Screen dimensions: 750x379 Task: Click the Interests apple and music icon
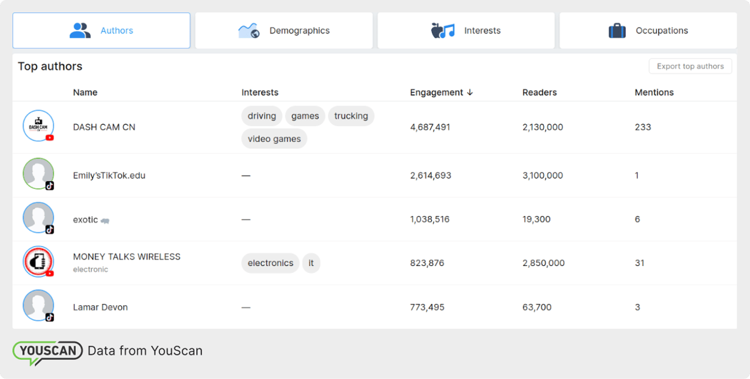[442, 30]
